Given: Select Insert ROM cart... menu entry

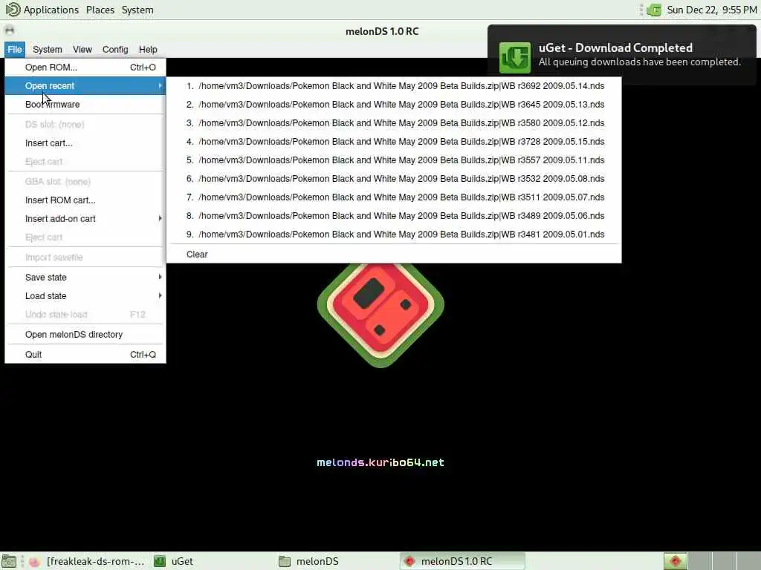Looking at the screenshot, I should point(85,200).
